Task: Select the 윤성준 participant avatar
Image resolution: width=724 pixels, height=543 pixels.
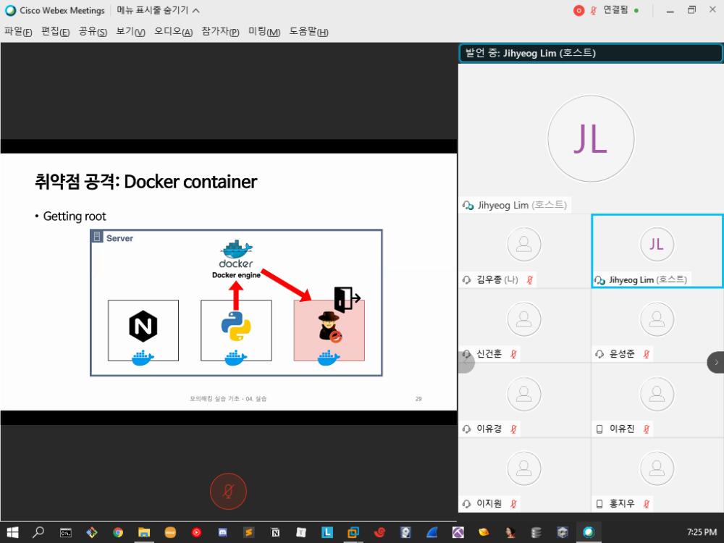Action: [x=657, y=319]
